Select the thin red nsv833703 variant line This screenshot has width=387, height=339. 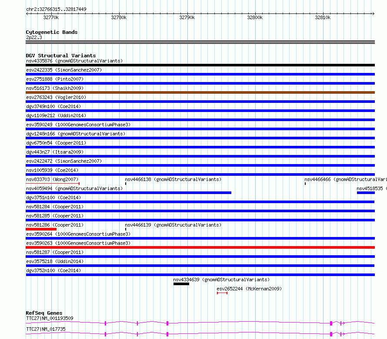coord(53,183)
